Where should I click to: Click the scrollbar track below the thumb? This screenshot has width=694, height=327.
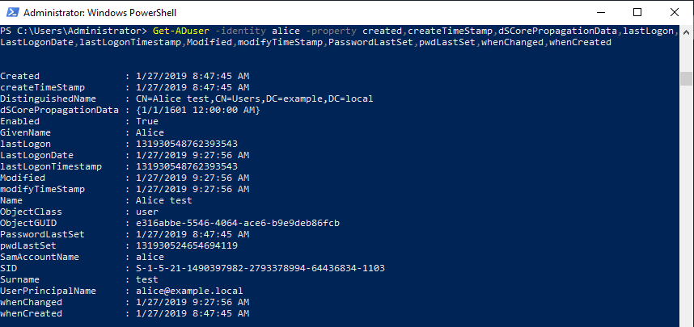[687, 203]
